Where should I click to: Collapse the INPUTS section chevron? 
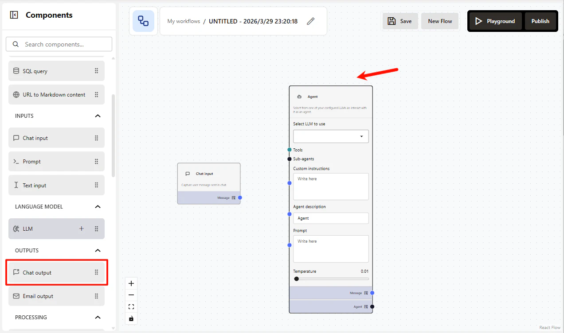(98, 116)
